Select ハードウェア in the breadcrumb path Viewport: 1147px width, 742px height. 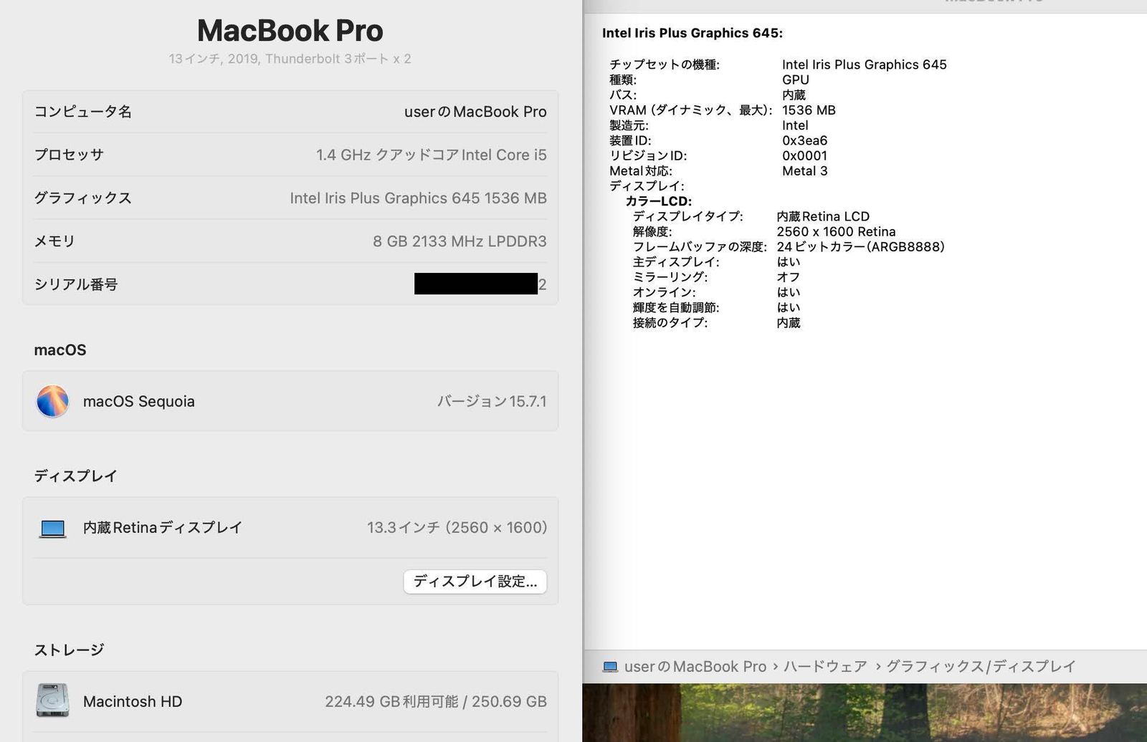(824, 666)
